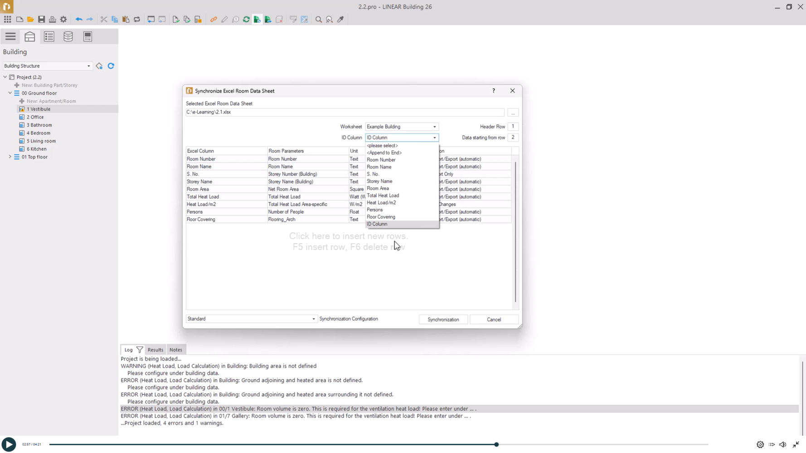Click the Cancel button in dialog
The width and height of the screenshot is (806, 453).
(494, 320)
